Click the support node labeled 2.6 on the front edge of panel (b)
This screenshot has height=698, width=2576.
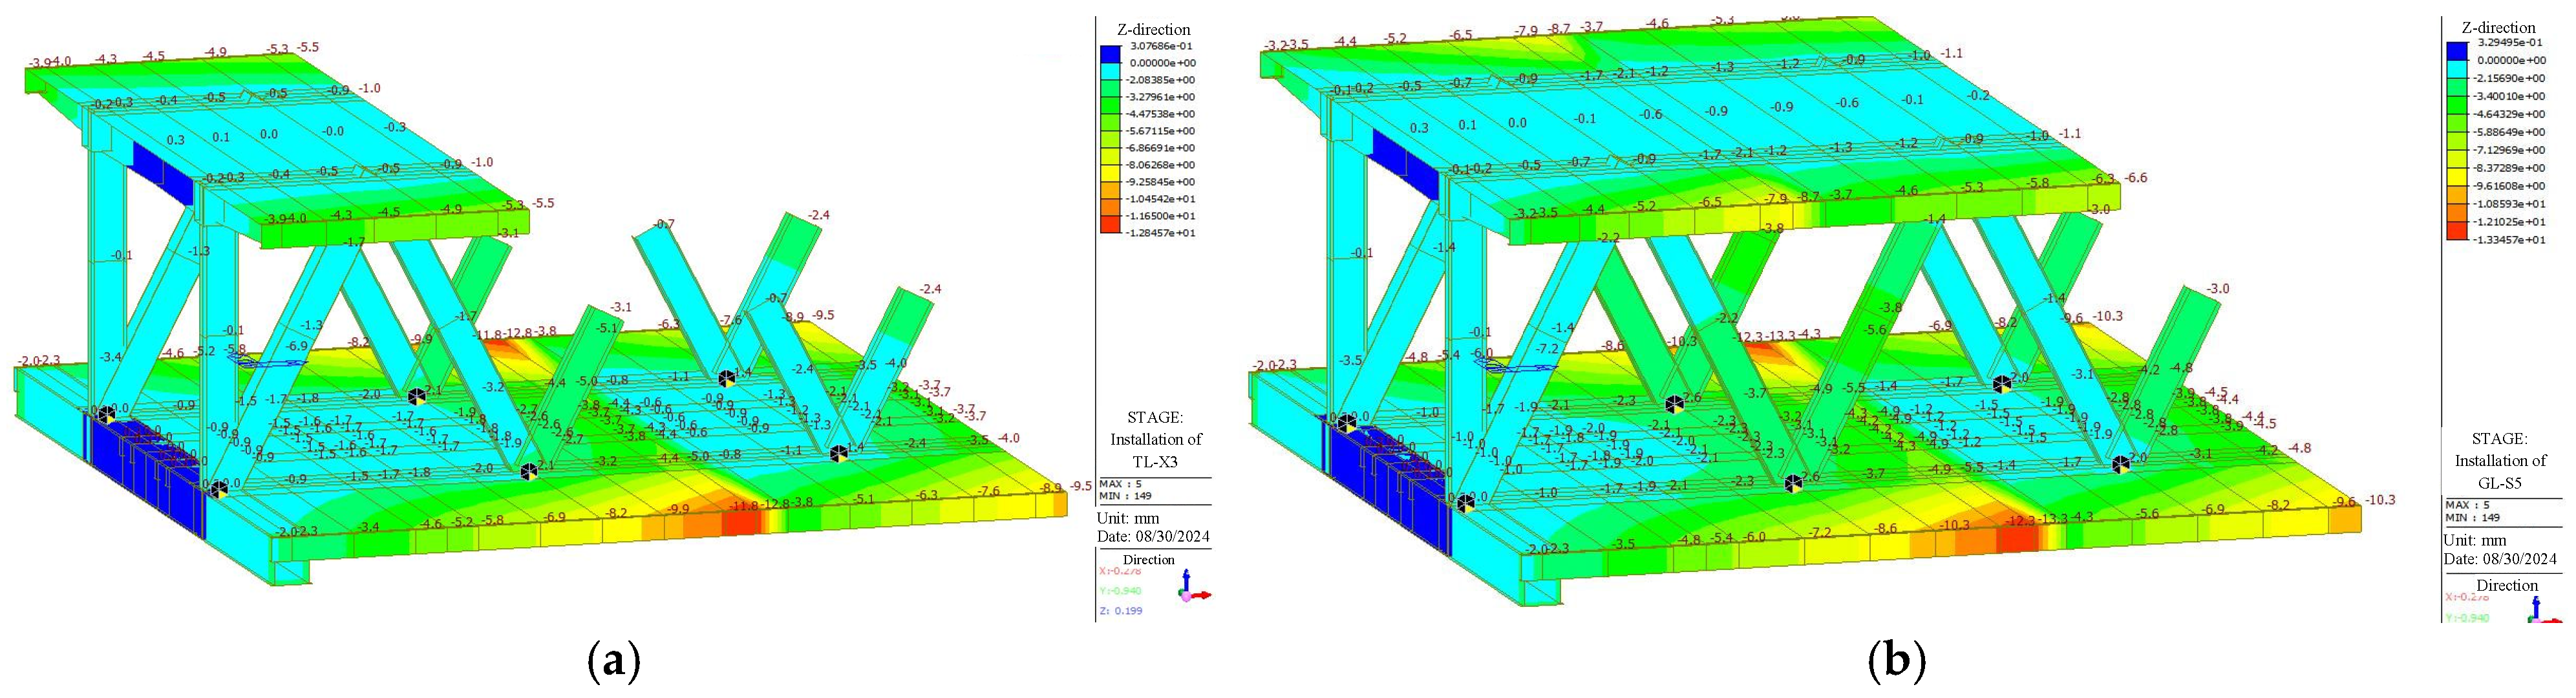[x=1794, y=484]
